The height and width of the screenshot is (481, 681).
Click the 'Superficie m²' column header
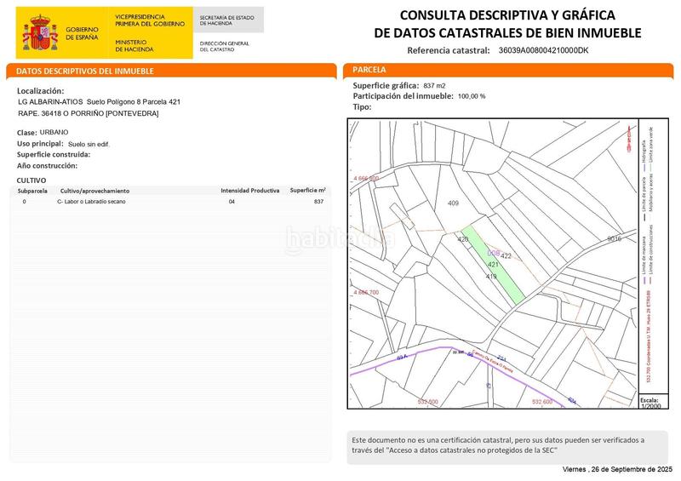point(308,191)
